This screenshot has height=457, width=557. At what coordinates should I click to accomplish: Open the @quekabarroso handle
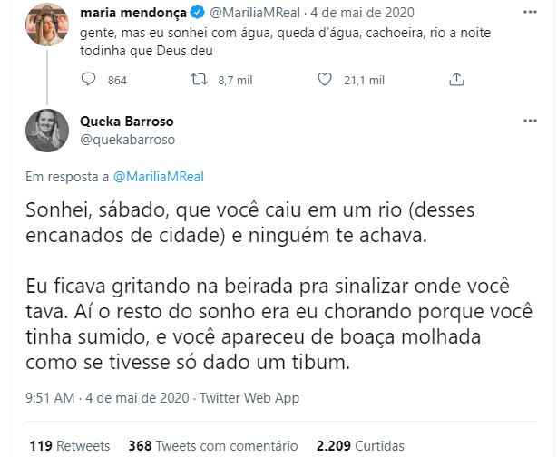coord(127,139)
